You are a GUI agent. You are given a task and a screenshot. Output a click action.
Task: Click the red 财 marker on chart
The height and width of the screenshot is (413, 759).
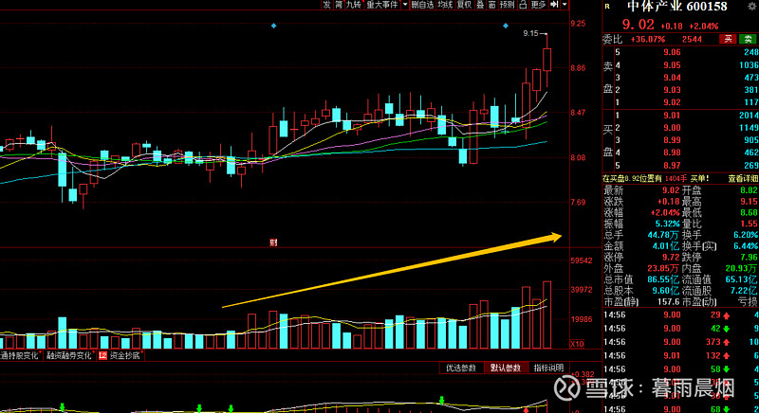click(x=272, y=242)
